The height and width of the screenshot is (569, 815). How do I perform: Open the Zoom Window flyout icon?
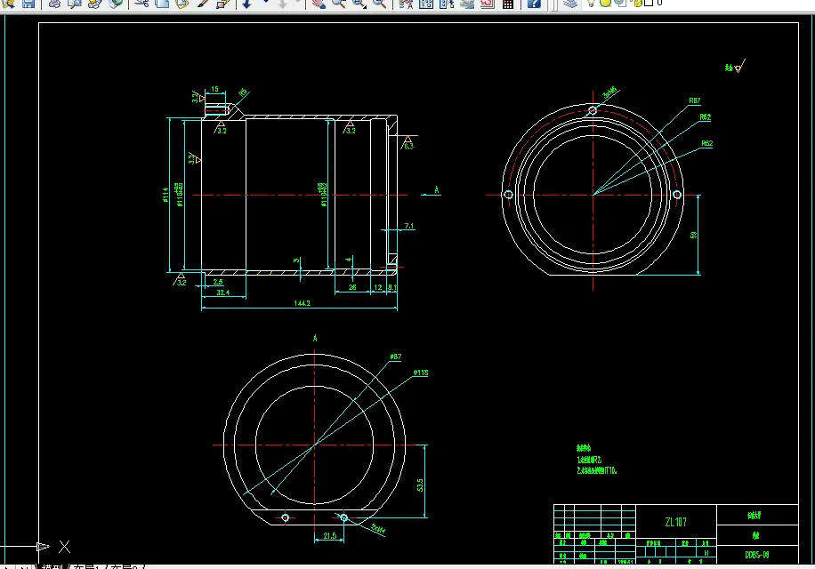click(x=359, y=4)
